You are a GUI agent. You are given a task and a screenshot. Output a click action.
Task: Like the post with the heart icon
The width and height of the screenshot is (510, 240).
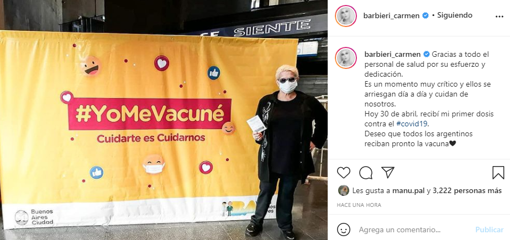click(344, 173)
